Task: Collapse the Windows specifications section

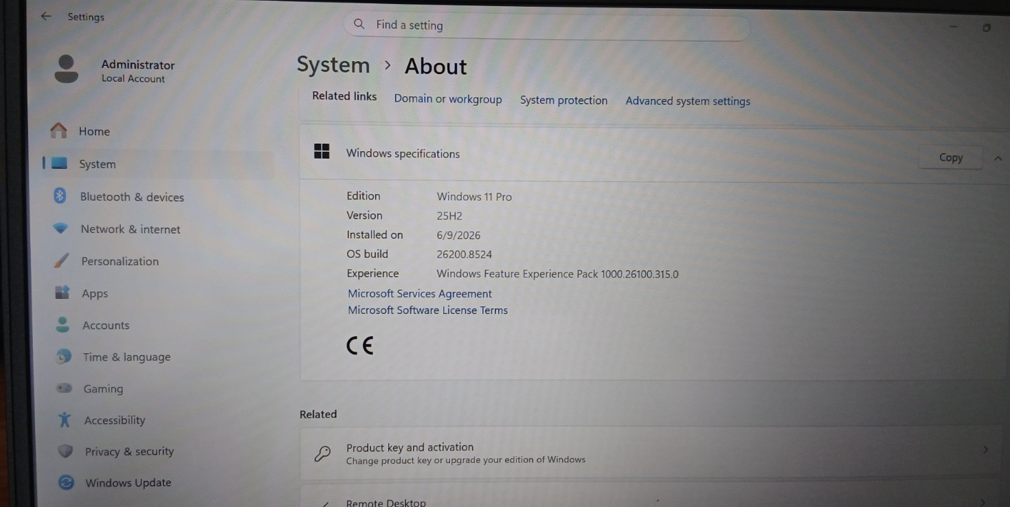Action: (998, 159)
